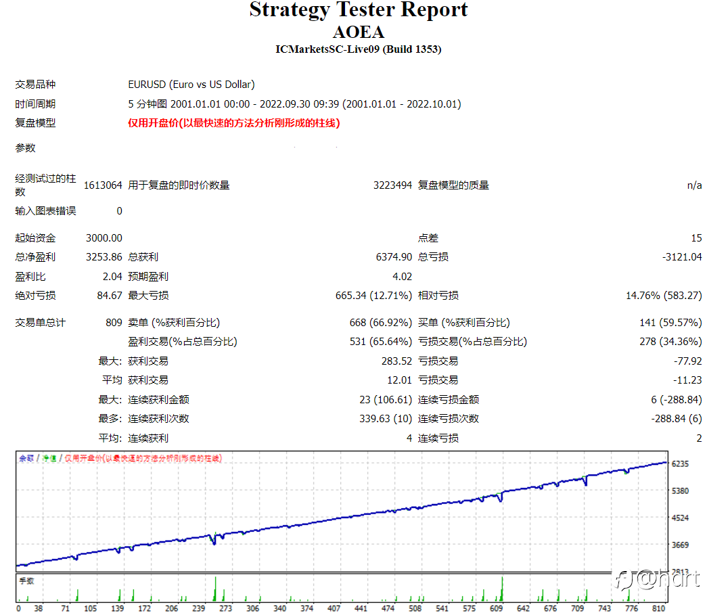Screen dimensions: 707x613
Task: Click the EURUSD (Euro vs US Dollar) value
Action: (x=191, y=85)
